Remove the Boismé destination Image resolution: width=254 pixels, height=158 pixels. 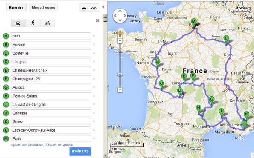pyautogui.click(x=94, y=44)
